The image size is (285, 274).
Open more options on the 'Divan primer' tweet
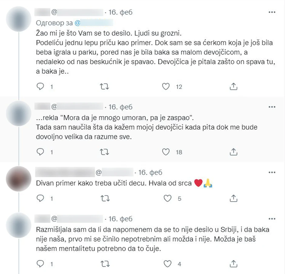click(272, 172)
